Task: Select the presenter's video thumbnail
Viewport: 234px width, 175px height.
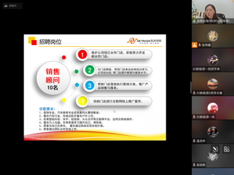Action: (213, 12)
